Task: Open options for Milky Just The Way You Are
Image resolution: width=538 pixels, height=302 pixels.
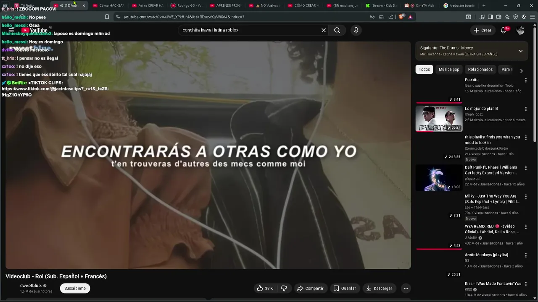Action: pyautogui.click(x=525, y=196)
